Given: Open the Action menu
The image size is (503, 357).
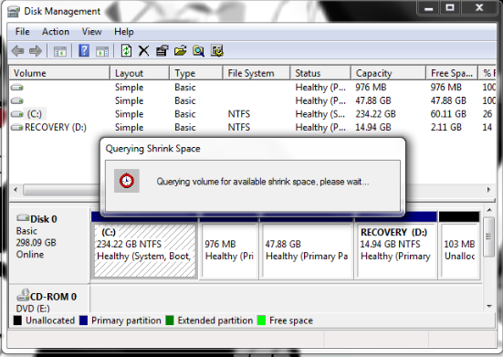Looking at the screenshot, I should (x=56, y=31).
